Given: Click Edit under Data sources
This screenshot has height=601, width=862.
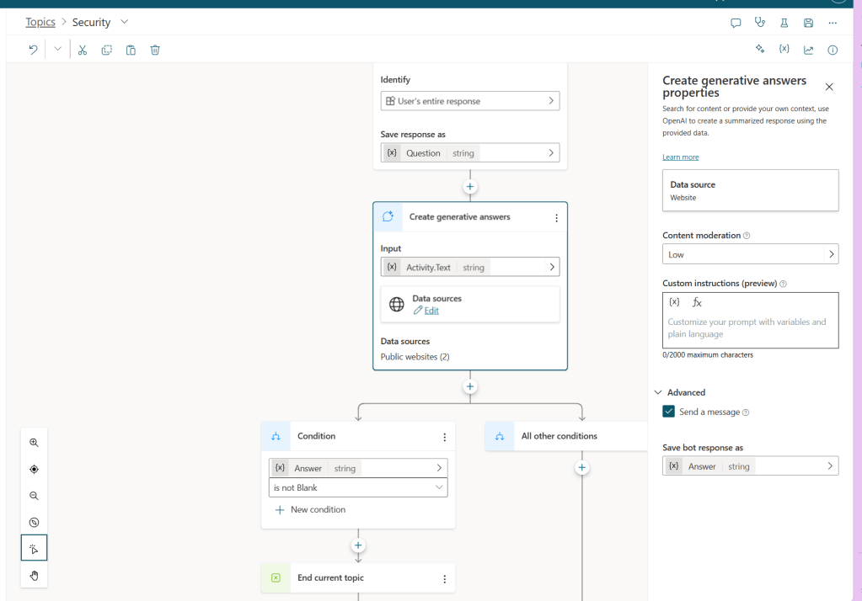Looking at the screenshot, I should click(x=431, y=311).
